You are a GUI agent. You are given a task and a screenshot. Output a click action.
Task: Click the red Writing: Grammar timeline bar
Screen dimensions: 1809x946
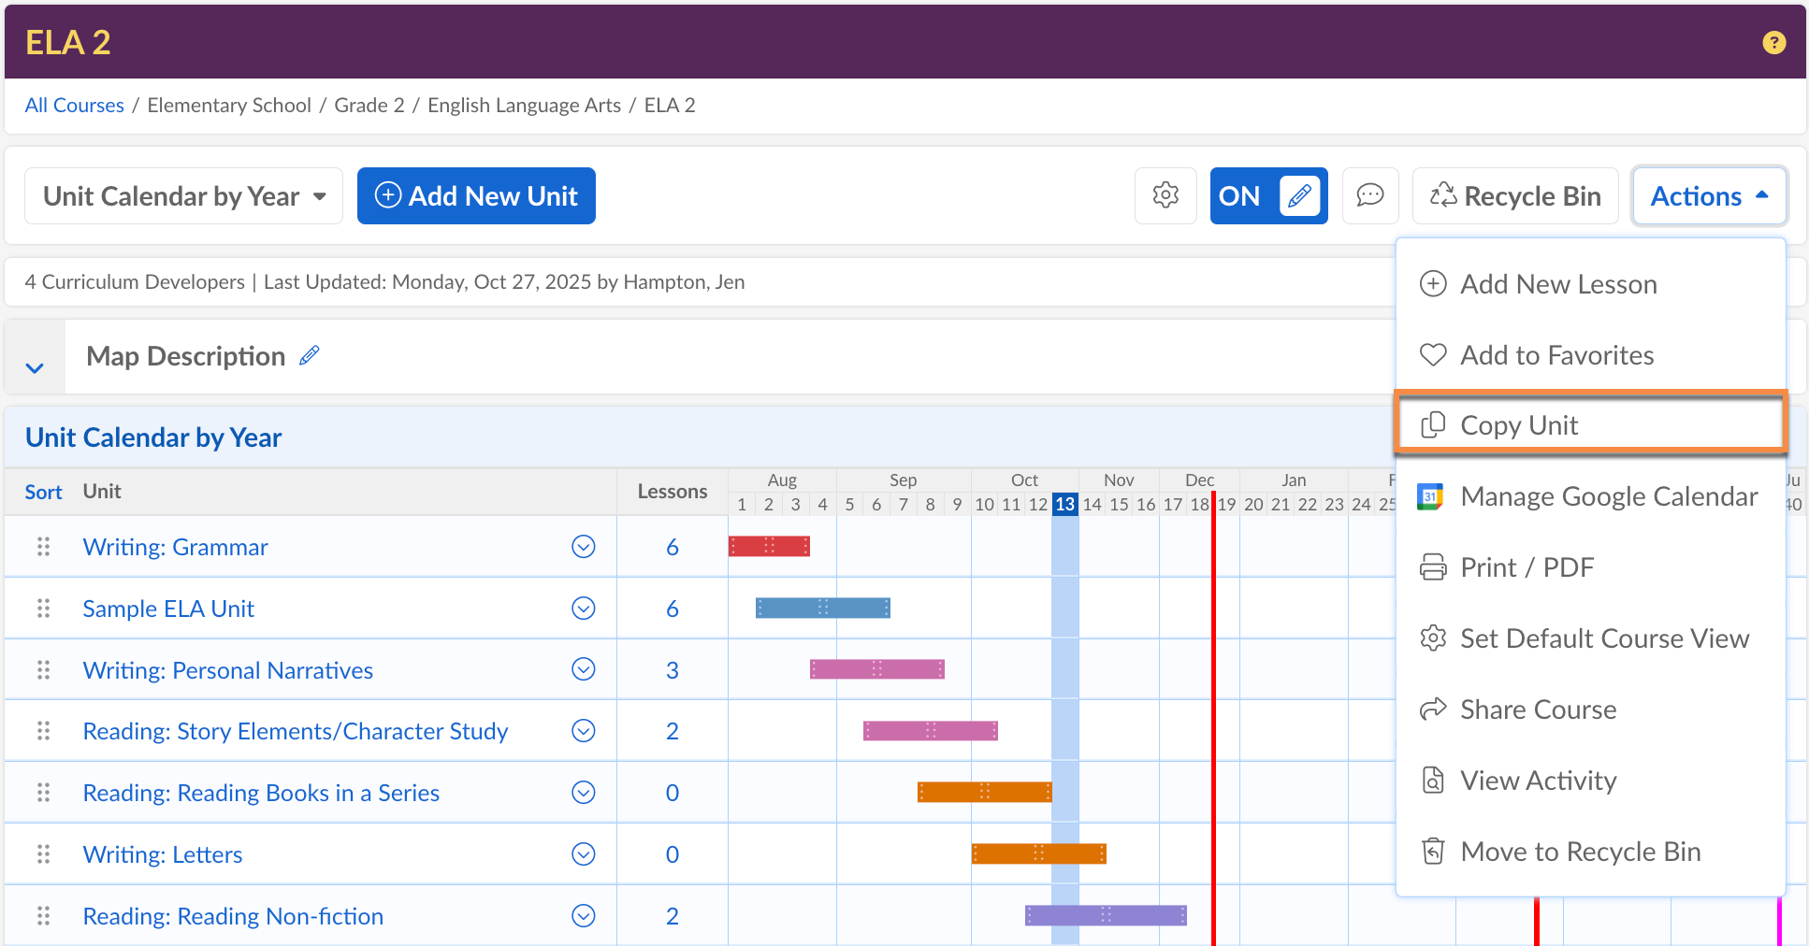(769, 546)
